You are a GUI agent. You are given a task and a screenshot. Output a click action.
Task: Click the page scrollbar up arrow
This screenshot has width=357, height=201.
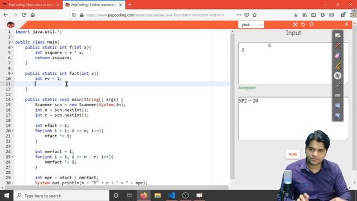click(355, 23)
